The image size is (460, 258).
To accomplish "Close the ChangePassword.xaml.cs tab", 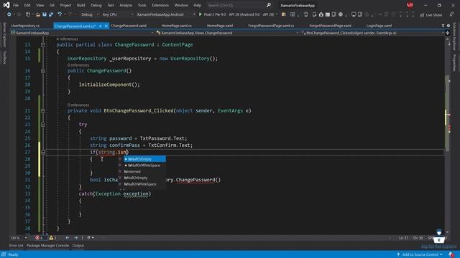I will (x=106, y=26).
